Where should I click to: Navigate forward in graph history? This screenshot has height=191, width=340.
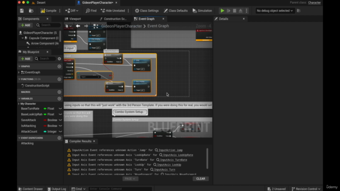pyautogui.click(x=86, y=26)
